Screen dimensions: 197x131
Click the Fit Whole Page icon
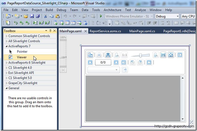tap(171, 55)
